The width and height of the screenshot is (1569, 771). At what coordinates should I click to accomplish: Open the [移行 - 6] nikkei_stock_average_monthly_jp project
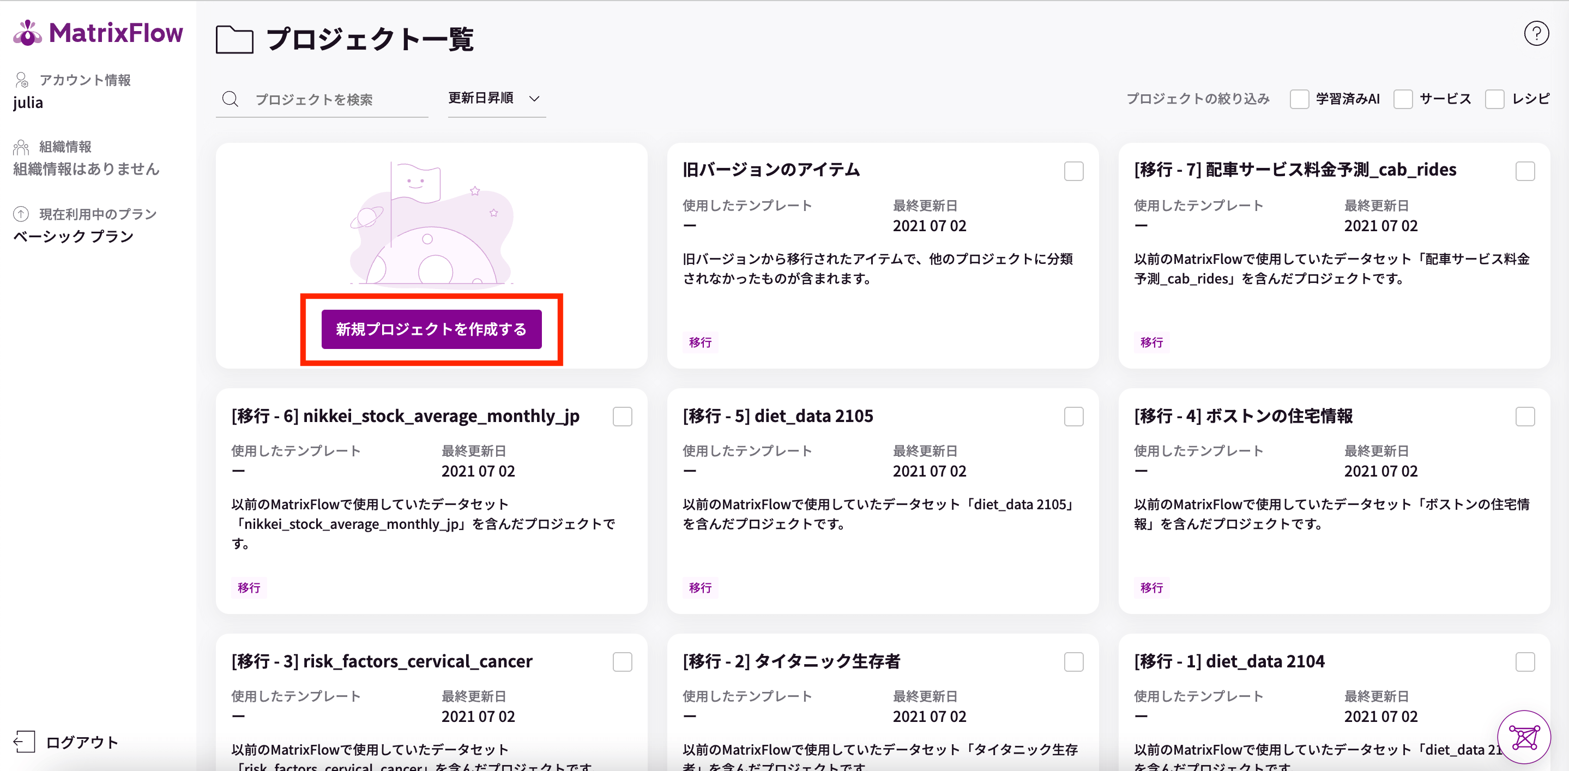pyautogui.click(x=405, y=416)
